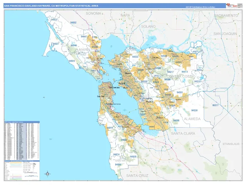Select ZIP code 94949 label
This screenshot has height=185, width=246.
coord(95,47)
